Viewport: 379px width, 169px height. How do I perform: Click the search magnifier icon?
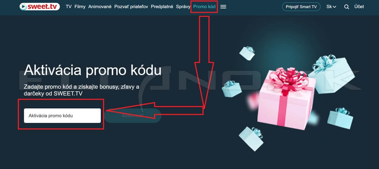(x=346, y=7)
